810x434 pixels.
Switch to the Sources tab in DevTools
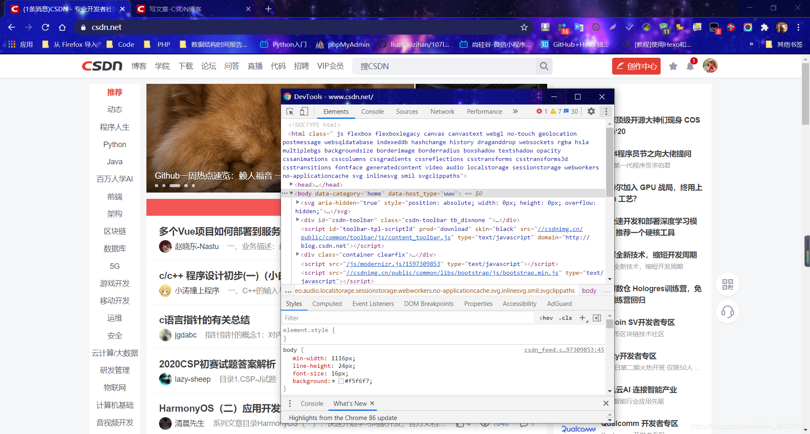pyautogui.click(x=407, y=112)
